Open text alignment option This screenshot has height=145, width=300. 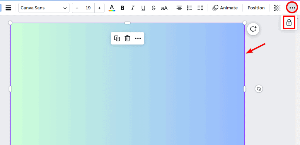[x=179, y=8]
